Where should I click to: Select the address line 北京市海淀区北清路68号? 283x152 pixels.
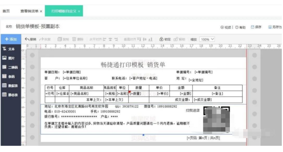pos(76,106)
